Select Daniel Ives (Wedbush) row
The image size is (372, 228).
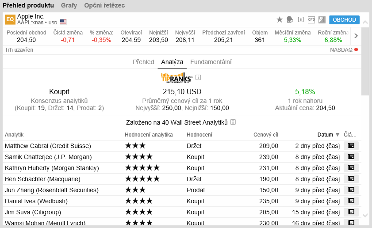(x=182, y=201)
